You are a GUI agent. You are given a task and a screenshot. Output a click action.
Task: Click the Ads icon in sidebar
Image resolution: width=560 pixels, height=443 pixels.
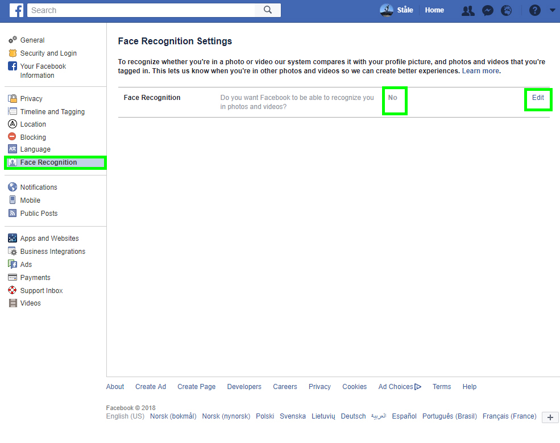coord(13,264)
